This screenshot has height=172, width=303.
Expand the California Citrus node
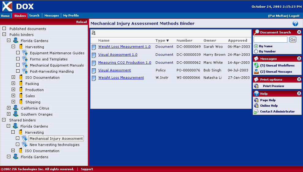pyautogui.click(x=9, y=108)
